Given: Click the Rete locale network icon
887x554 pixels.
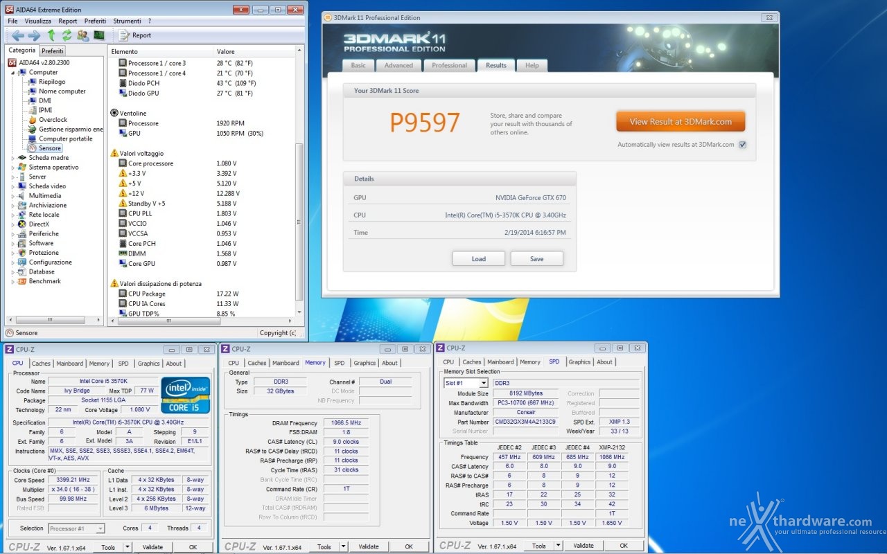Looking at the screenshot, I should (x=23, y=215).
